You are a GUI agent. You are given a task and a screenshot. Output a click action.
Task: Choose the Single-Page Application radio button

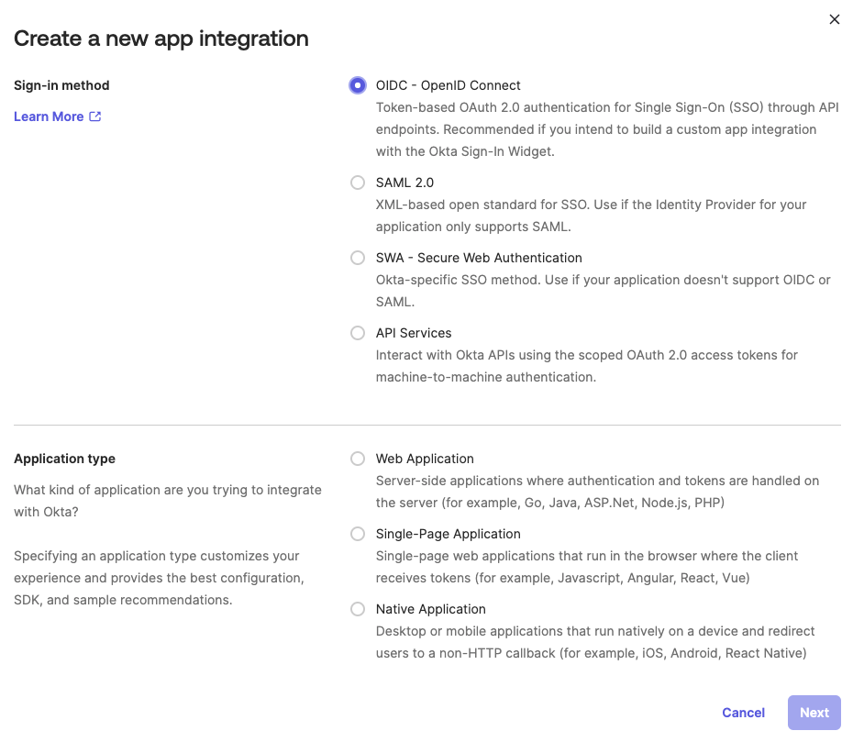[358, 534]
